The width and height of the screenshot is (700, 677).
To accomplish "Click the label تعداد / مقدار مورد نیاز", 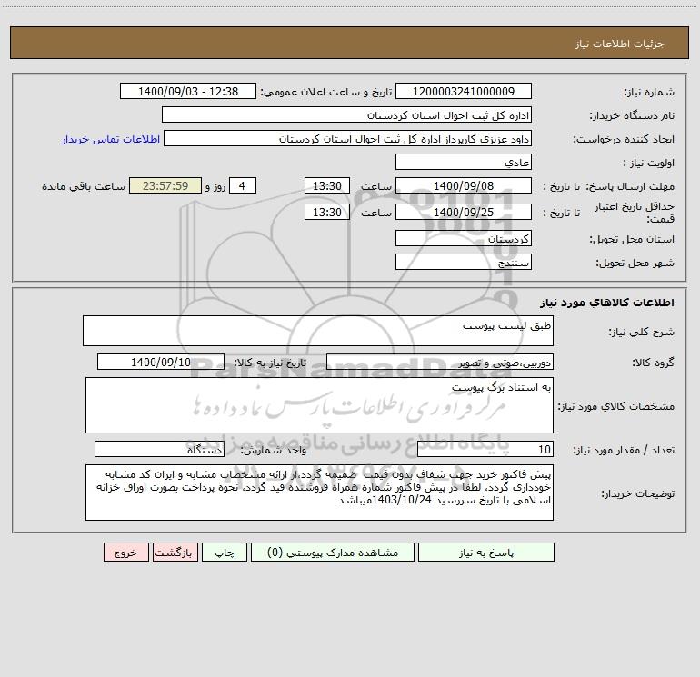I will coord(624,450).
